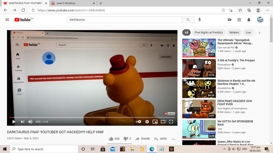Toggle the autoplay switch
The height and width of the screenshot is (153, 273).
coord(138,122)
